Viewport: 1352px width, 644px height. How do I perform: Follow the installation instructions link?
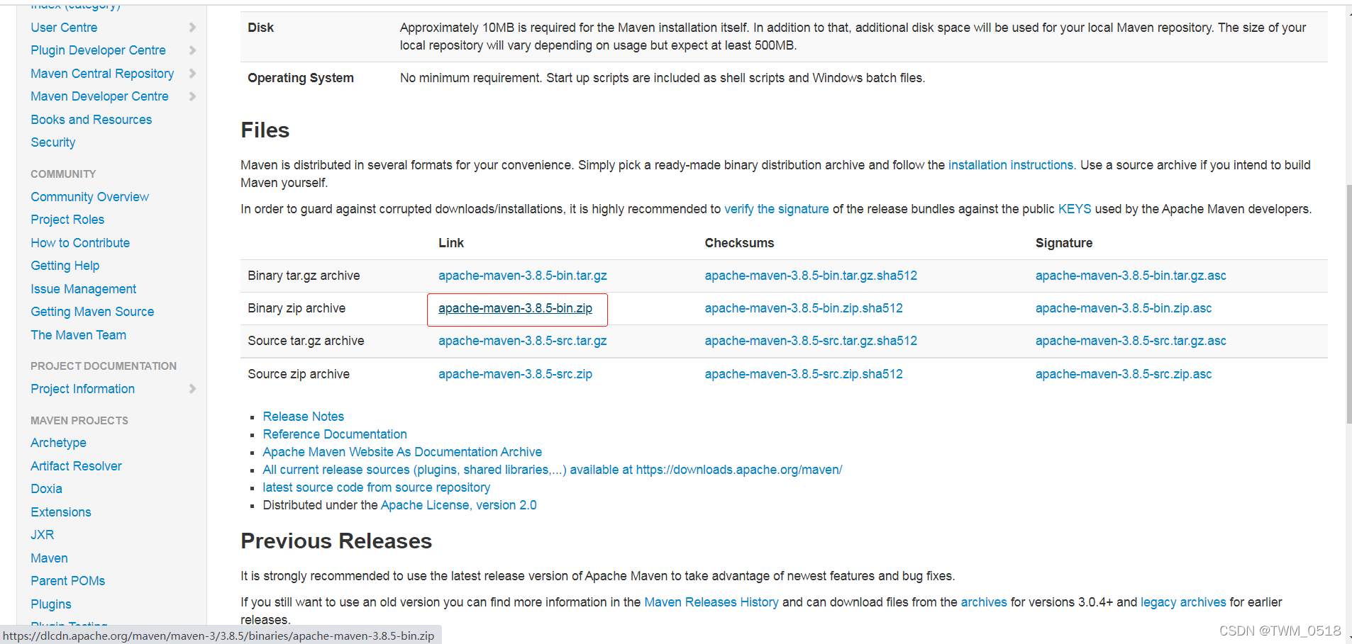[x=1012, y=165]
